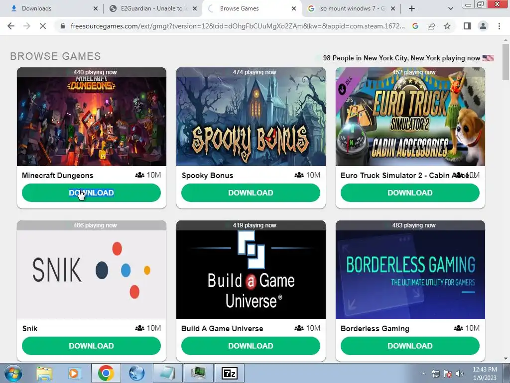The height and width of the screenshot is (383, 510).
Task: Click players icon on Borderless Gaming card
Action: 459,328
